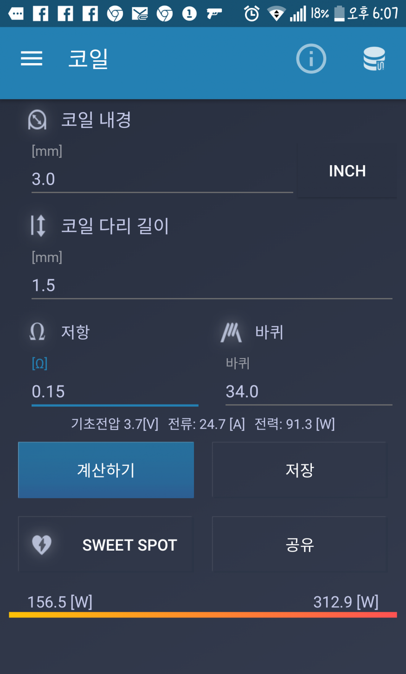Edit the resistance 0.15 ohm field
Image resolution: width=406 pixels, height=674 pixels.
pyautogui.click(x=115, y=392)
